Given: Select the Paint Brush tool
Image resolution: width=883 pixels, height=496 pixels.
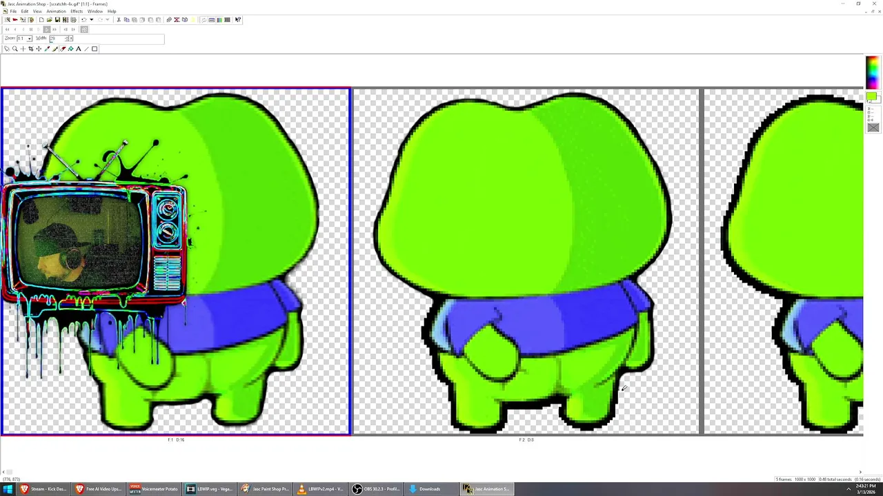Looking at the screenshot, I should click(55, 49).
